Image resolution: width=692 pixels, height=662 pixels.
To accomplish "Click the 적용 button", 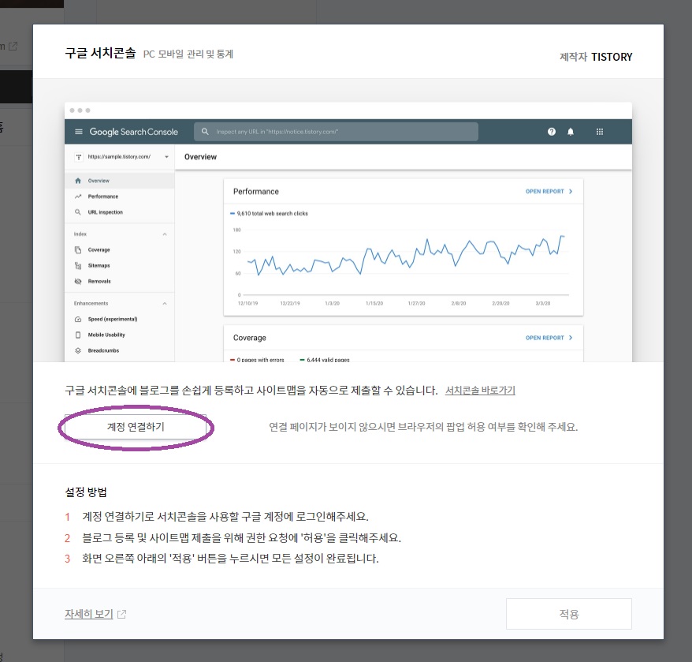I will coord(569,614).
